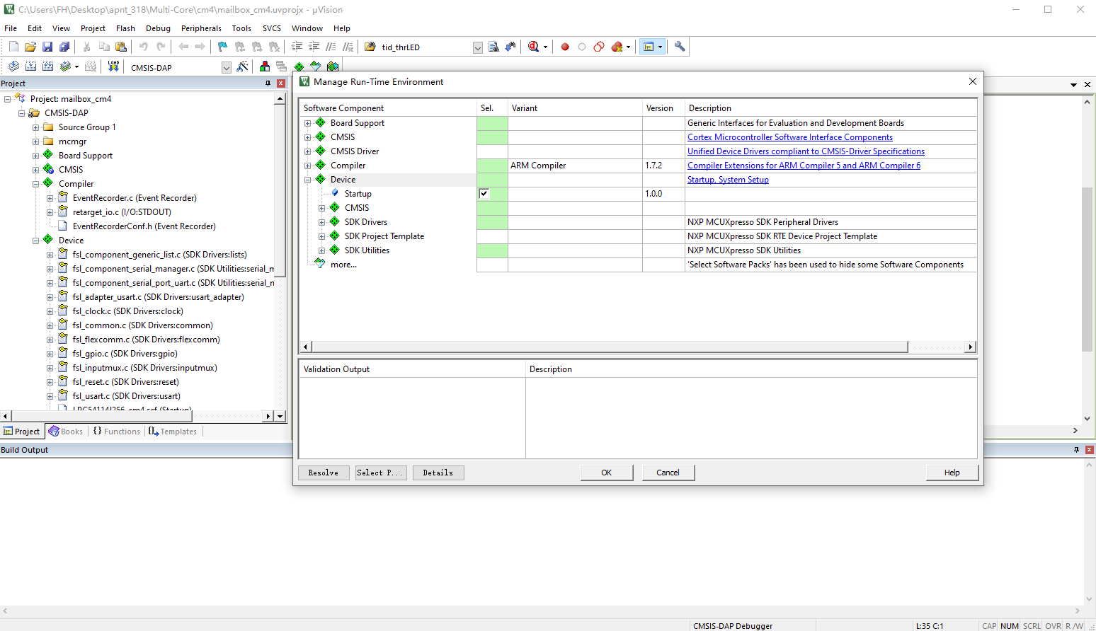1096x631 pixels.
Task: Click the Resolve button
Action: pos(324,473)
